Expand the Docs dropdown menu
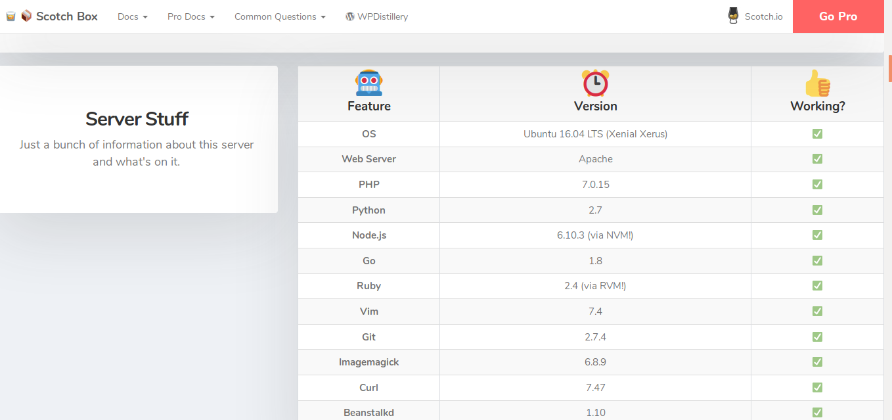This screenshot has width=892, height=420. point(132,16)
